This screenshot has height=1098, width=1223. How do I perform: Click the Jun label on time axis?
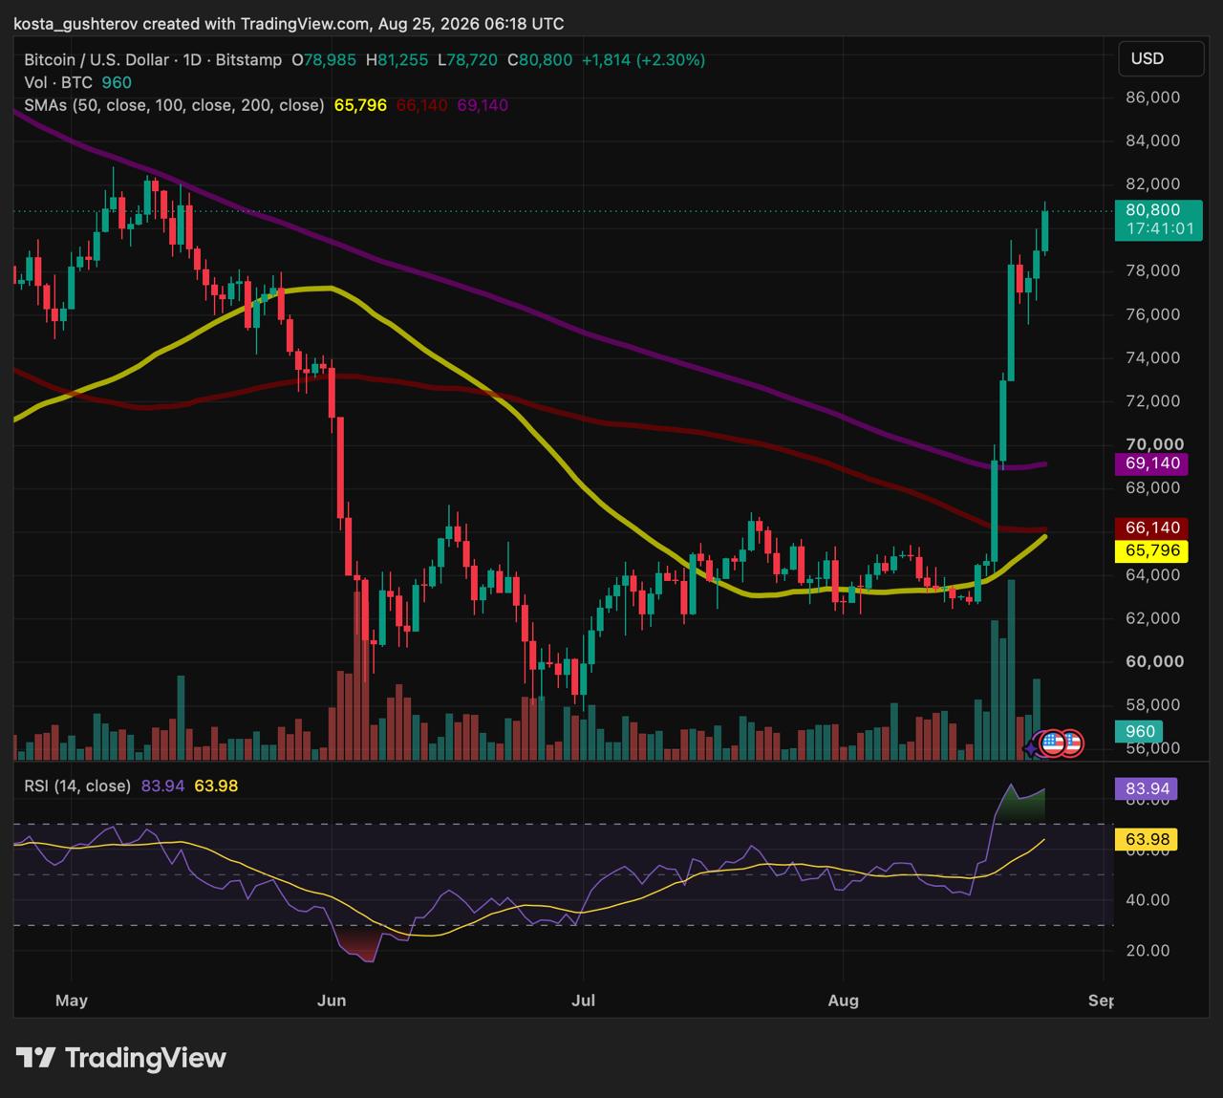[332, 1001]
